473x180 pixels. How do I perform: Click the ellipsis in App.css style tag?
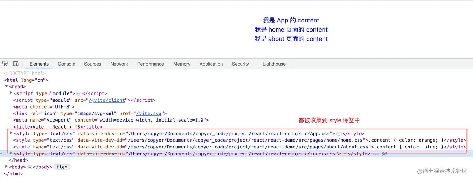339,134
